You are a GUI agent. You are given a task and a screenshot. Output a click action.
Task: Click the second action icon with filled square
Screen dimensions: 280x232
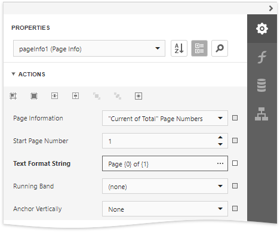[x=34, y=96]
